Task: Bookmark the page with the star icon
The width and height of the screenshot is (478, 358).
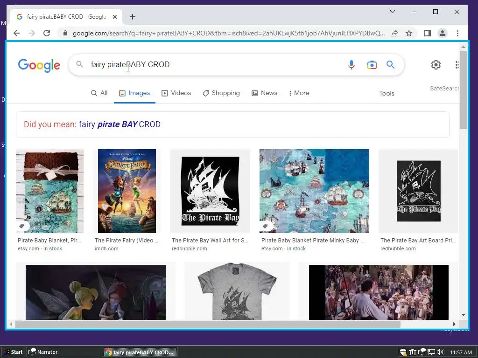Action: pyautogui.click(x=409, y=33)
